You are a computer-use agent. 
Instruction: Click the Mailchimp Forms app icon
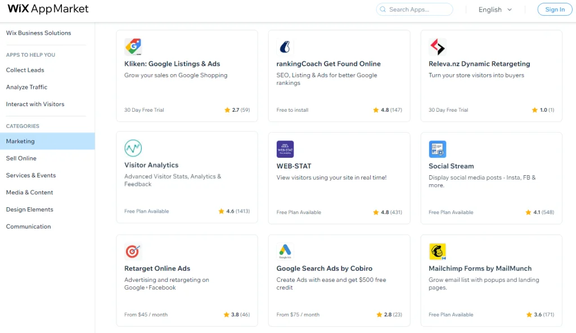tap(437, 251)
